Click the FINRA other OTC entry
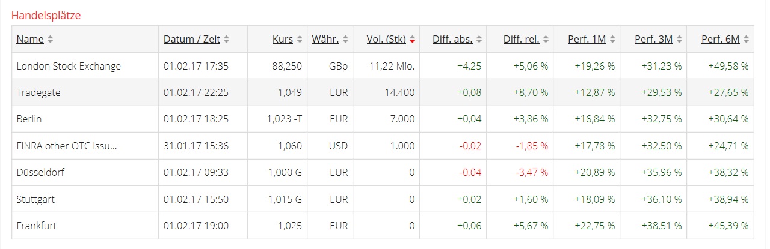 (x=66, y=146)
